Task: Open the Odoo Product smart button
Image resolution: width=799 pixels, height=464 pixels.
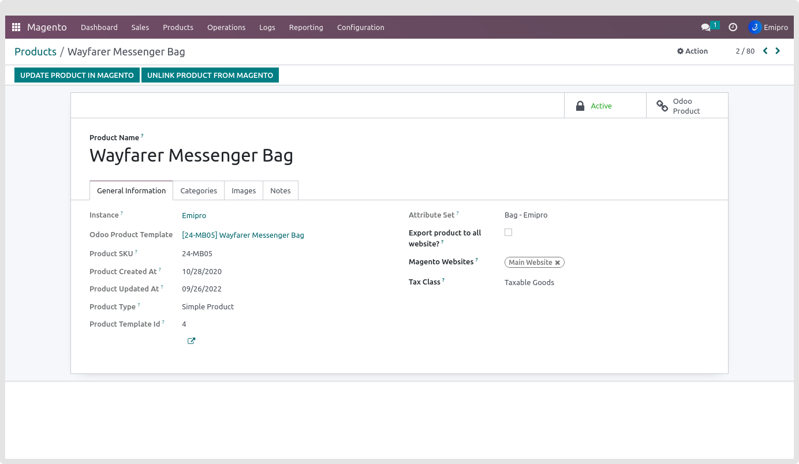Action: pos(686,106)
